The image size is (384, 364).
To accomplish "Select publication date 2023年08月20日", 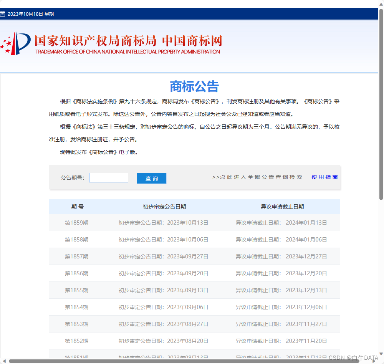I will click(188, 341).
